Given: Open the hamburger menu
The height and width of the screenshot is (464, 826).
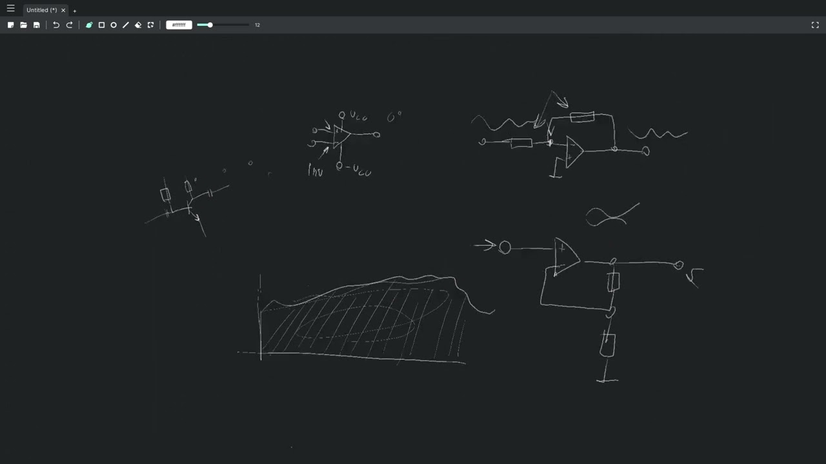Looking at the screenshot, I should pyautogui.click(x=10, y=8).
